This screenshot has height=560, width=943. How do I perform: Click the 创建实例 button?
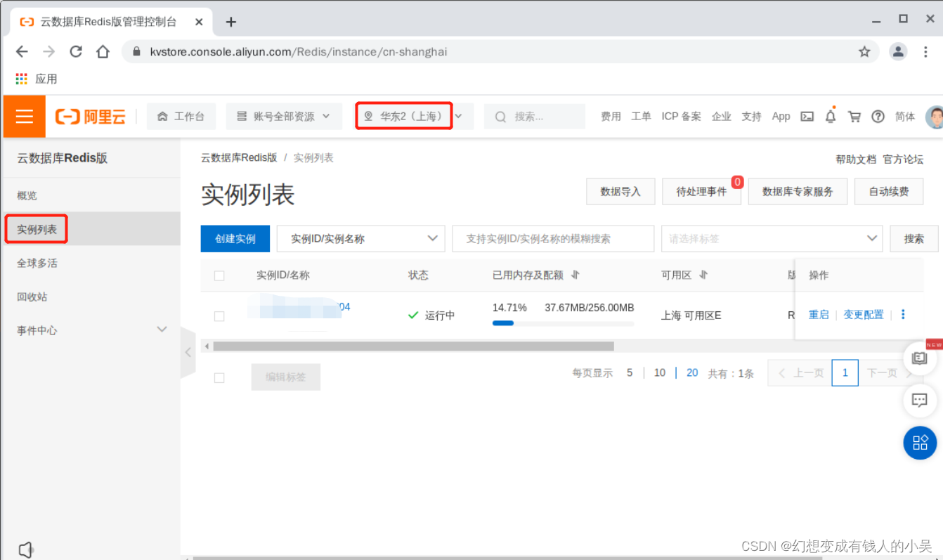coord(235,239)
